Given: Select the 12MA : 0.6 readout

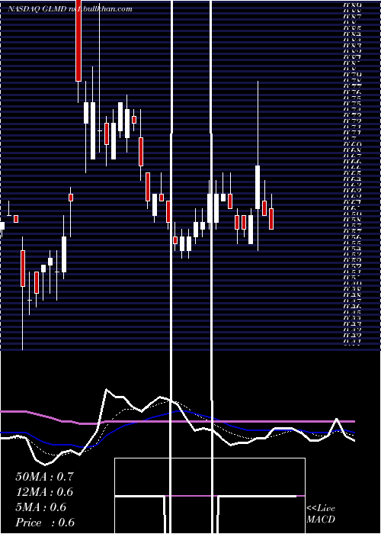Looking at the screenshot, I should [44, 492].
